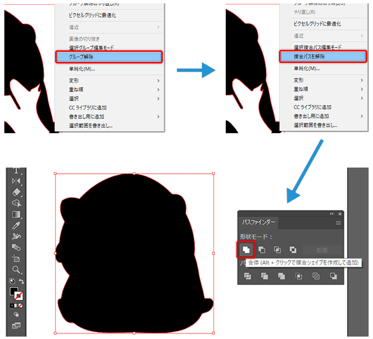Click the Unite (合体) Pathfinder icon
Viewport: 373px width, 339px height.
click(x=246, y=250)
